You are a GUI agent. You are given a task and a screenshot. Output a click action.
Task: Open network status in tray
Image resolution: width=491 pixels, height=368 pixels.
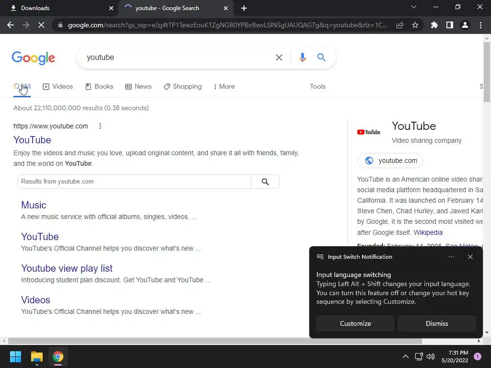pos(419,356)
